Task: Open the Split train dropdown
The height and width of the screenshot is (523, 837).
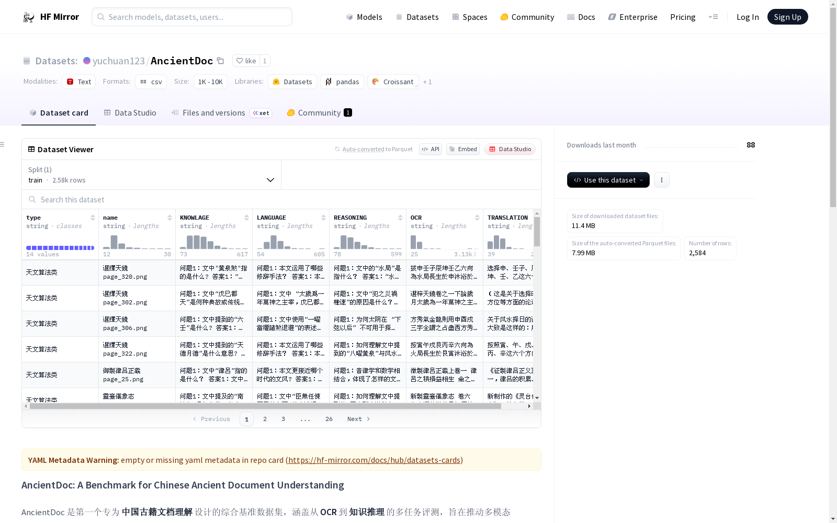Action: [151, 175]
